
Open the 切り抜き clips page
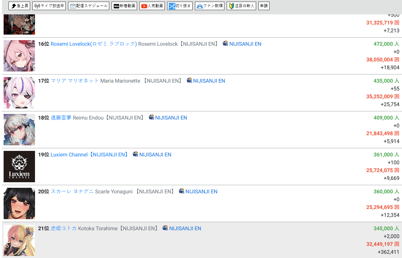point(180,6)
